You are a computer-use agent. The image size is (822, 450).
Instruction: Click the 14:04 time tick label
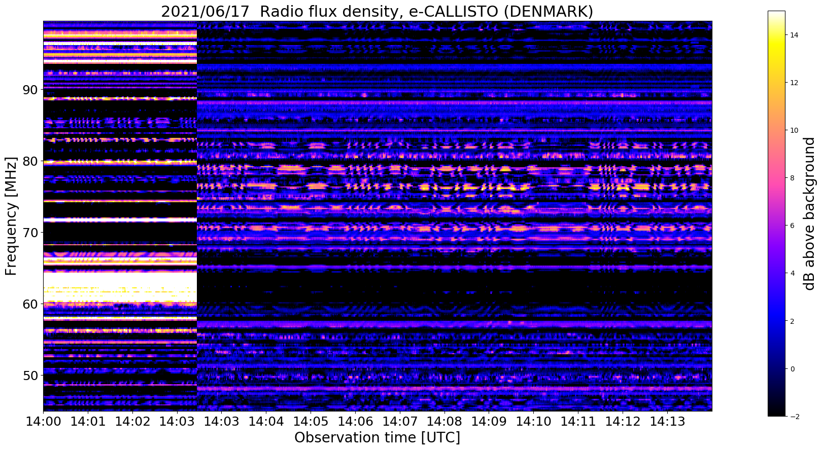(266, 422)
